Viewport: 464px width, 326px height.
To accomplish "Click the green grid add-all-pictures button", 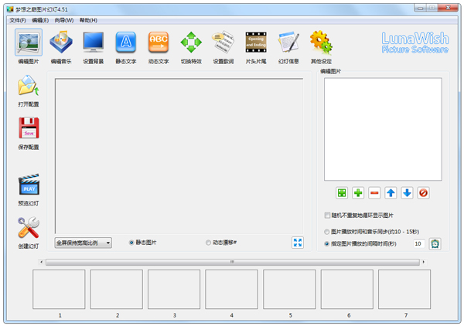I will pyautogui.click(x=342, y=193).
